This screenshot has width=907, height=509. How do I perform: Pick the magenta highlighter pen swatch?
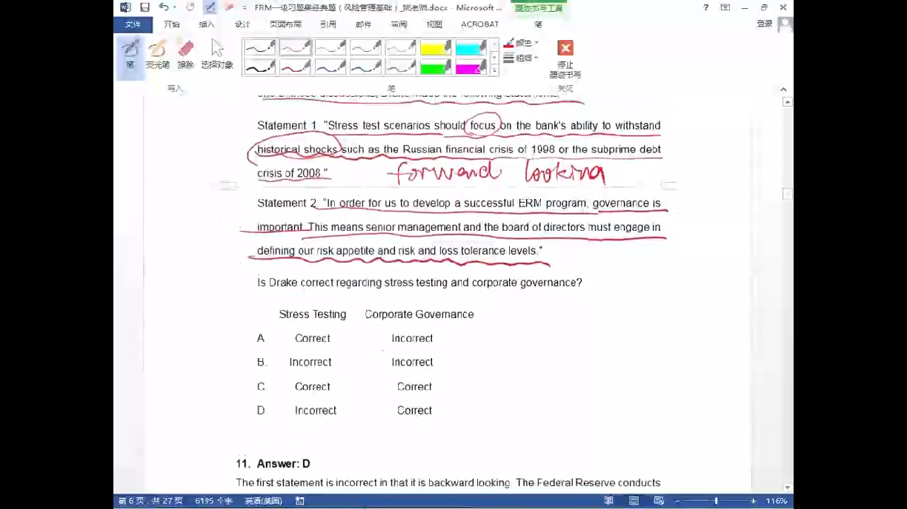(x=471, y=67)
